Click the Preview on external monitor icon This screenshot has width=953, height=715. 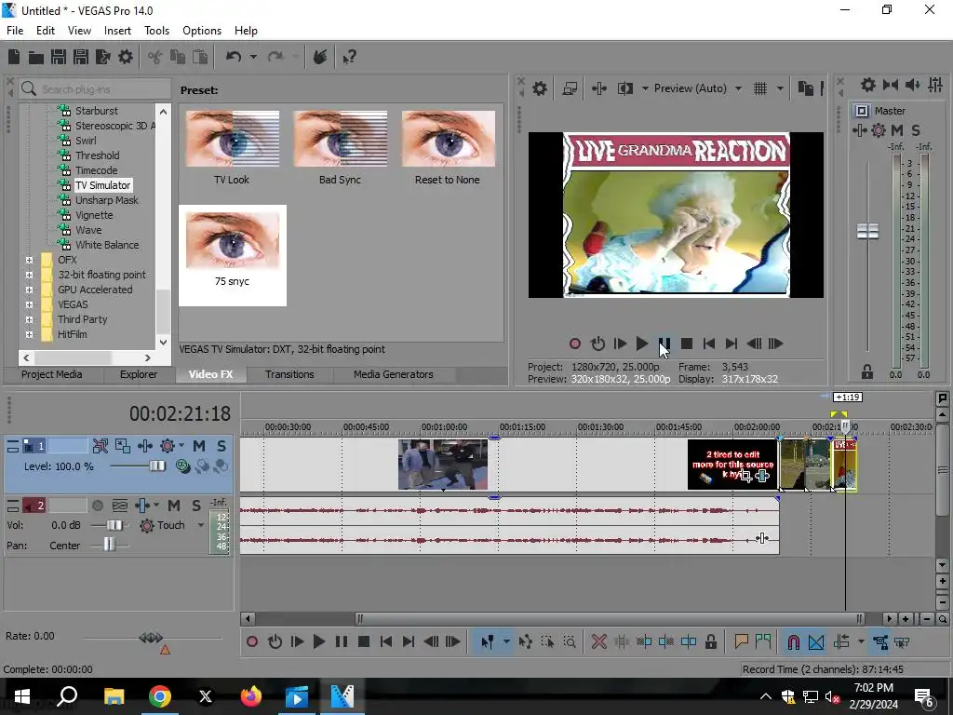pos(570,88)
